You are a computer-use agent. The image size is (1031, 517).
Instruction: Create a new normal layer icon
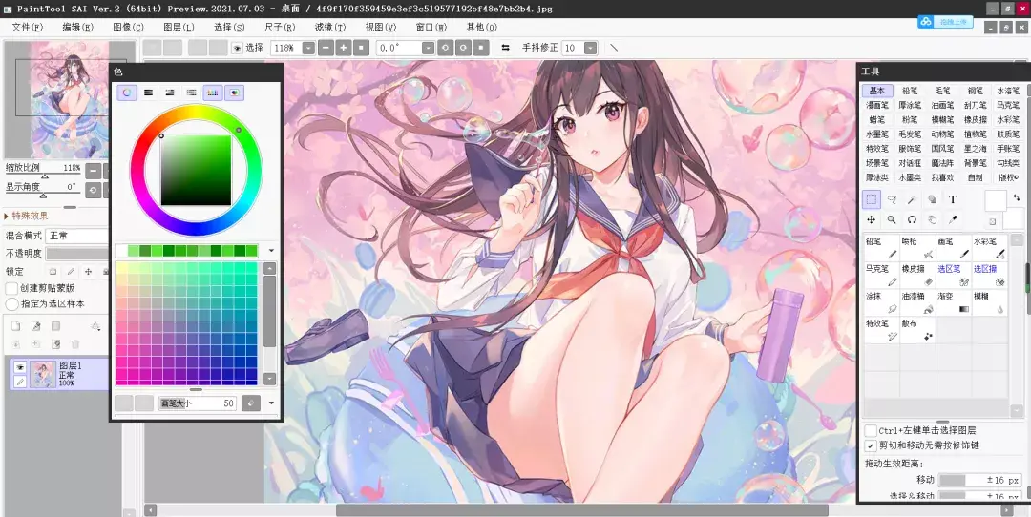click(16, 326)
